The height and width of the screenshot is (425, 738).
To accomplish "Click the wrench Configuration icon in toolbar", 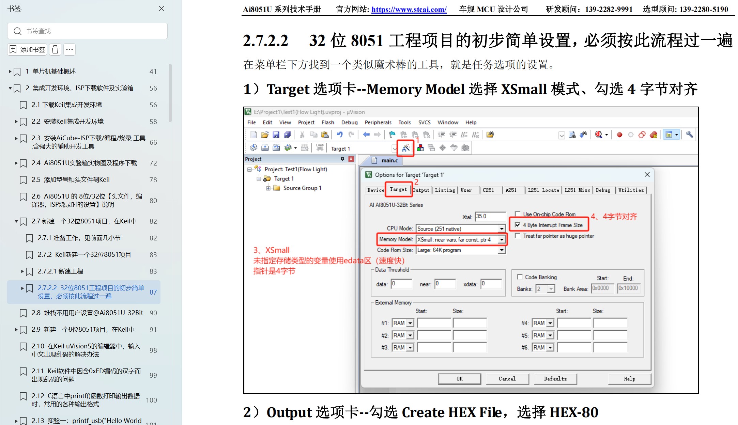I will click(x=689, y=135).
